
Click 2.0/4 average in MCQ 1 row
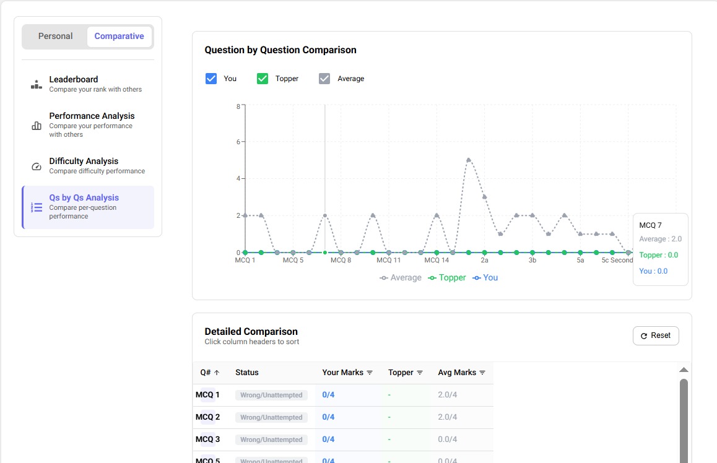point(447,395)
